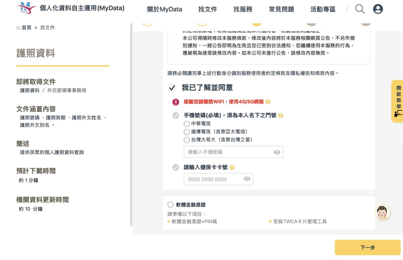Click the gray check beside phone number
Image resolution: width=403 pixels, height=260 pixels.
(176, 115)
